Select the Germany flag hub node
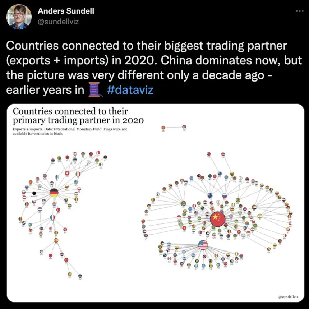The image size is (309, 309). click(x=54, y=193)
